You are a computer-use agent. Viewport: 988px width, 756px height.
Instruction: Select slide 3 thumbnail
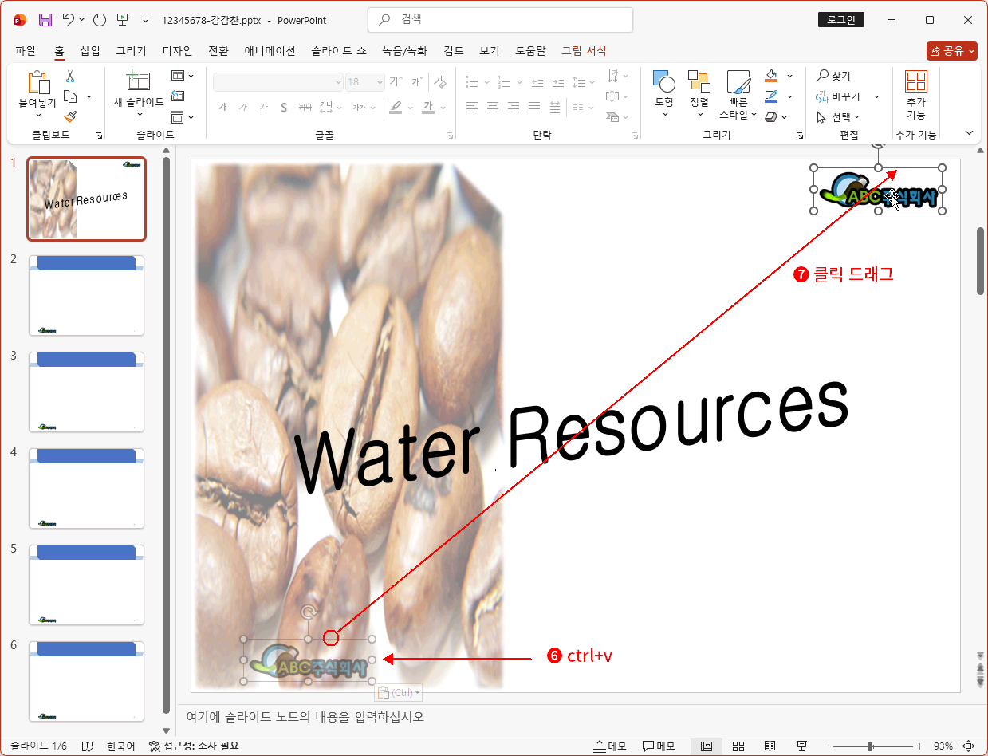tap(86, 392)
